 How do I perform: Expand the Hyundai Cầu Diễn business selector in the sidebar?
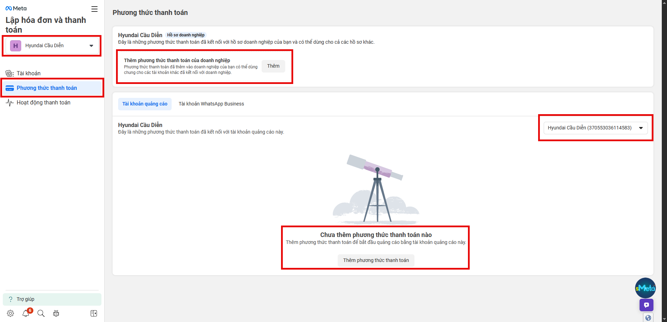pyautogui.click(x=52, y=46)
